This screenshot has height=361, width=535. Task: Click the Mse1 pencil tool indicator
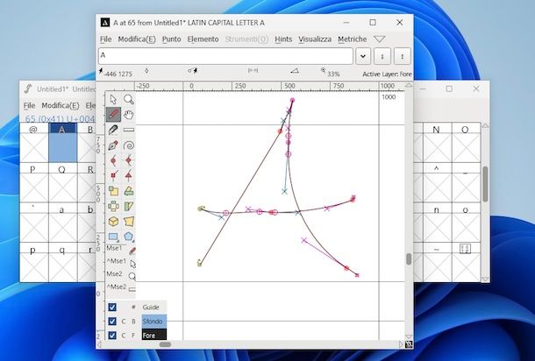pyautogui.click(x=132, y=251)
